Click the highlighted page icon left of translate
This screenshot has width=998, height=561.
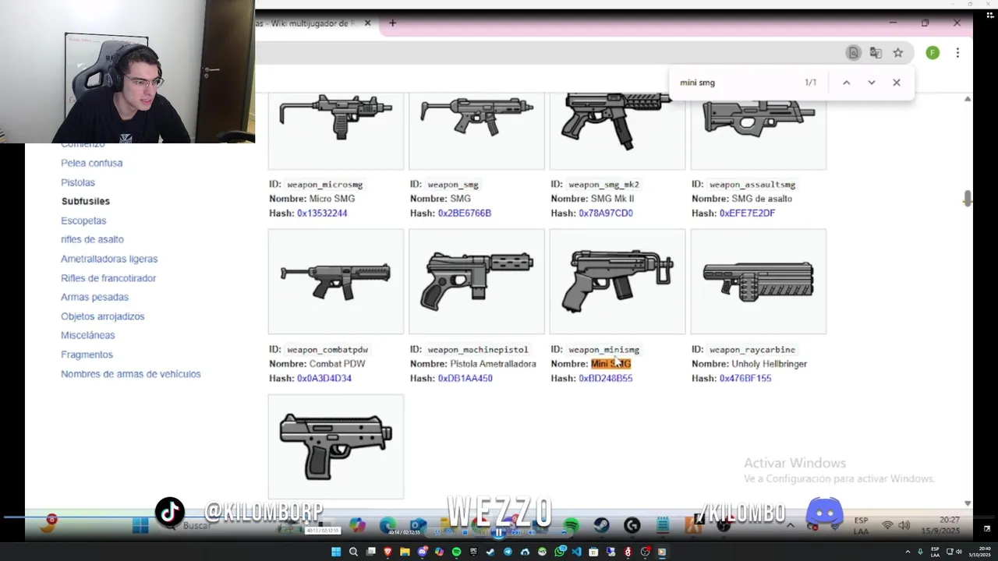[854, 53]
